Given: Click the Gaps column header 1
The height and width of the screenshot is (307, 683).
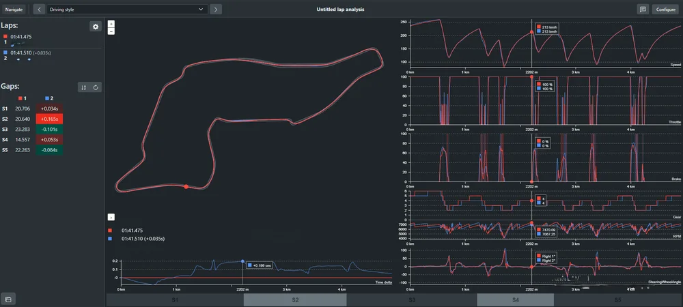Looking at the screenshot, I should (23, 99).
